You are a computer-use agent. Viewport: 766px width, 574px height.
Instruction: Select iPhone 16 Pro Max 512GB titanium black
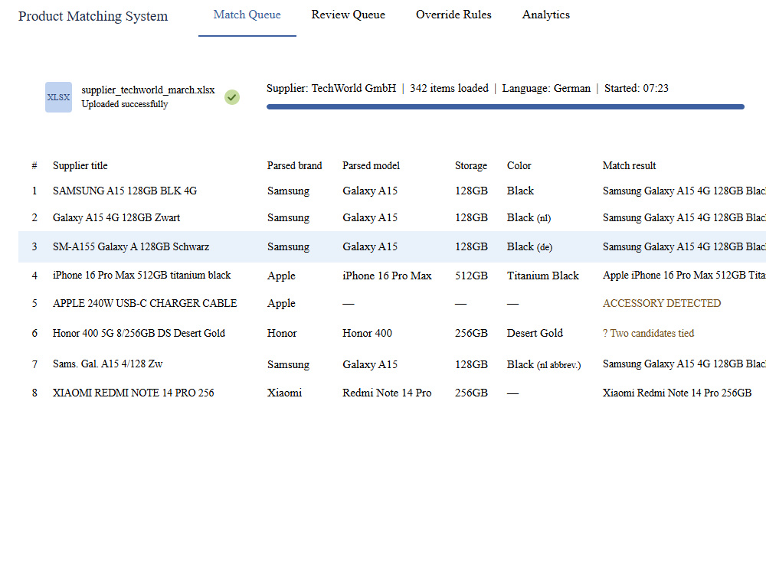click(392, 276)
